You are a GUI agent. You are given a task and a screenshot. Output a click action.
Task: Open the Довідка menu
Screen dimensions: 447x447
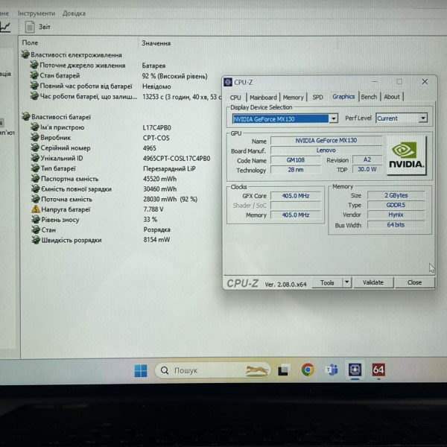click(x=74, y=13)
